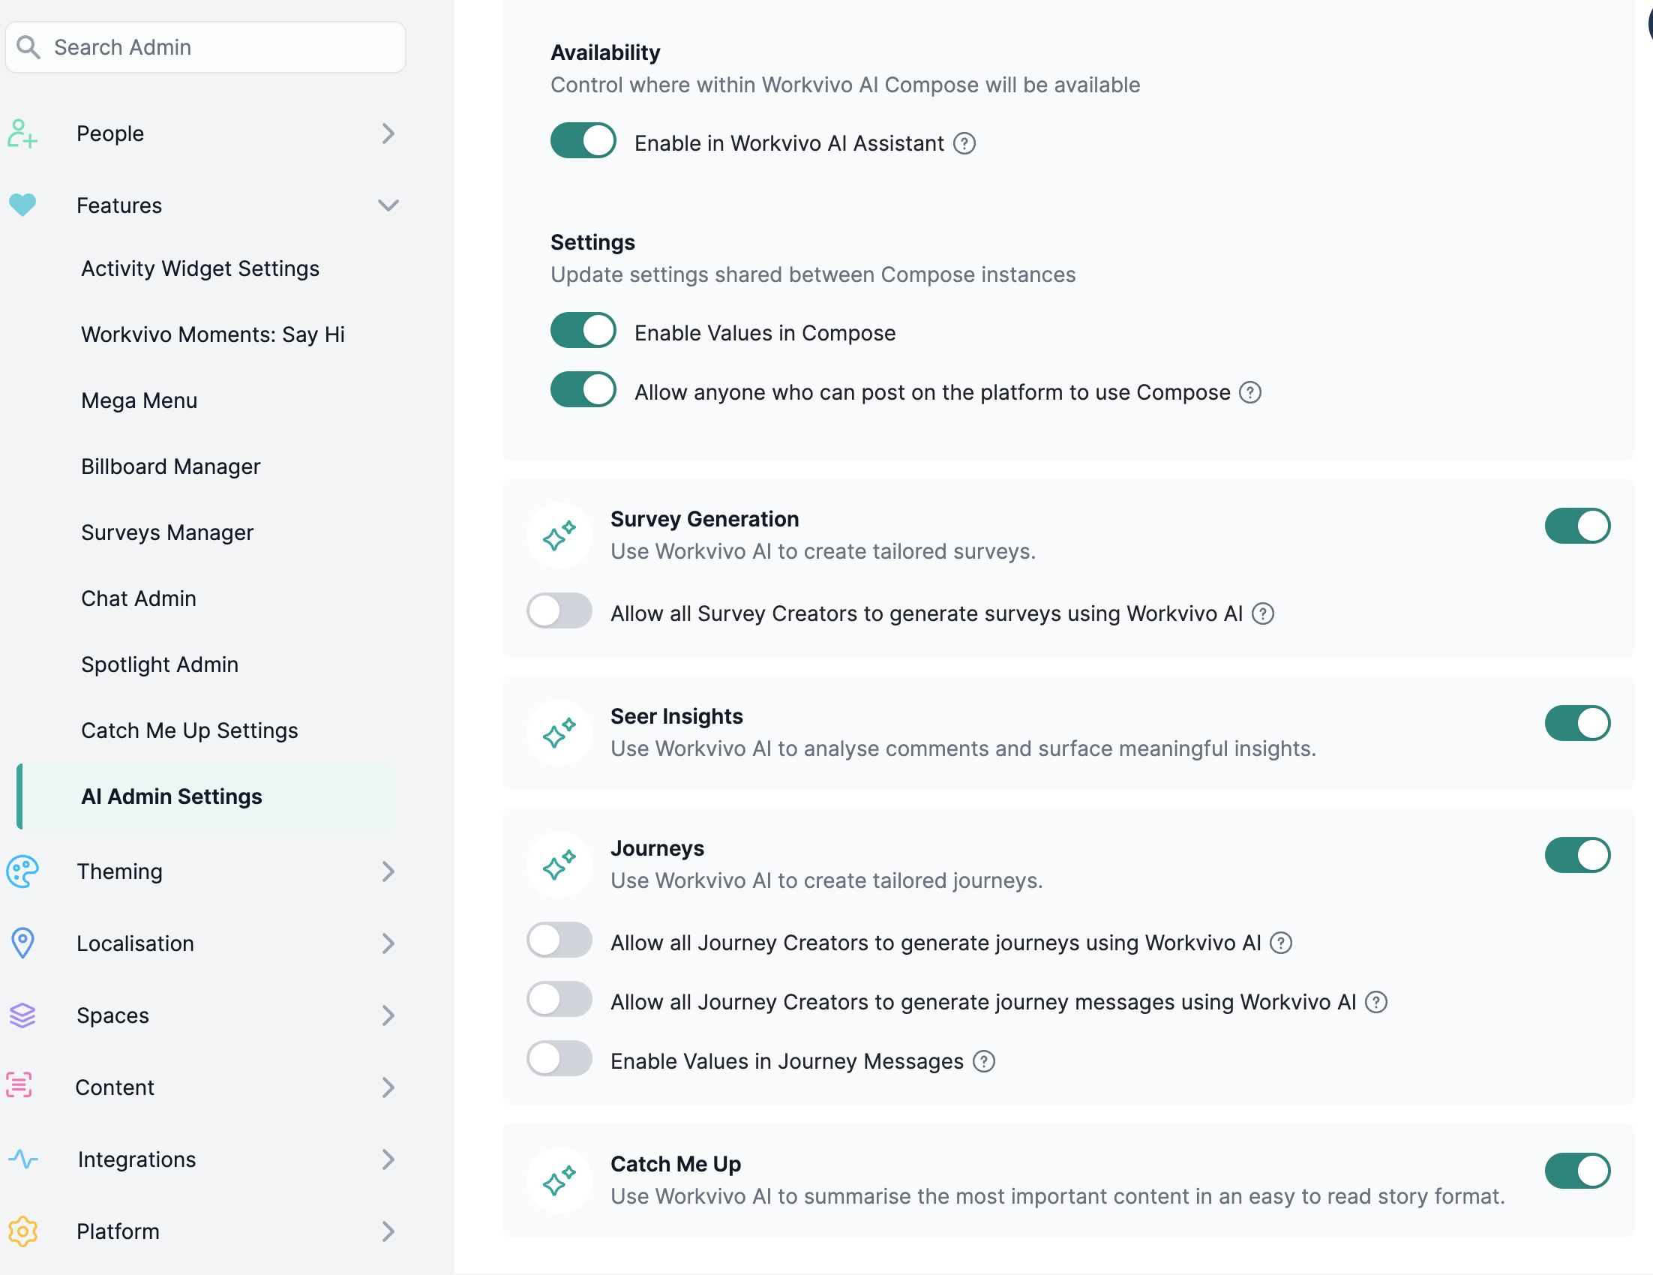Expand the Content section chevron
Image resolution: width=1653 pixels, height=1275 pixels.
pyautogui.click(x=388, y=1087)
